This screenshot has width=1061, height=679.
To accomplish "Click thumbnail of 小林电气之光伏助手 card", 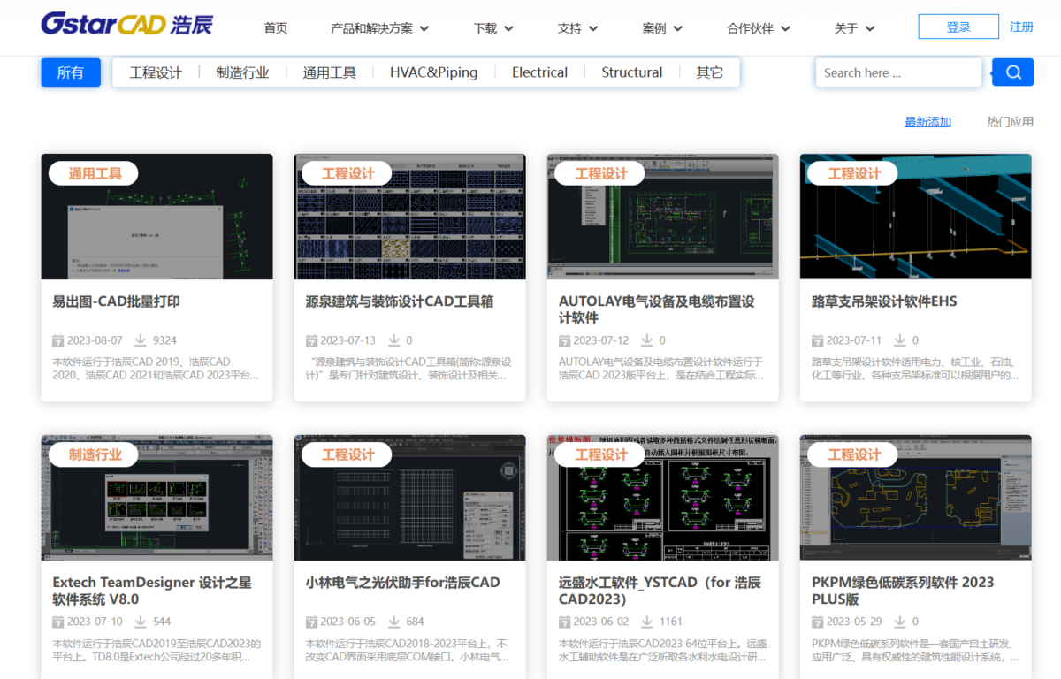I will (x=410, y=498).
